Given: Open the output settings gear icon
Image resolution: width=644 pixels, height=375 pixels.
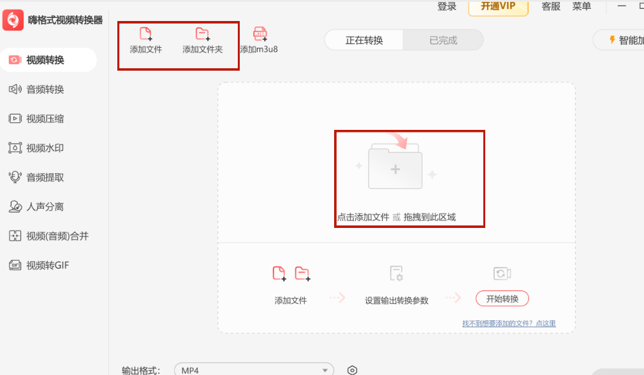Looking at the screenshot, I should click(x=352, y=369).
